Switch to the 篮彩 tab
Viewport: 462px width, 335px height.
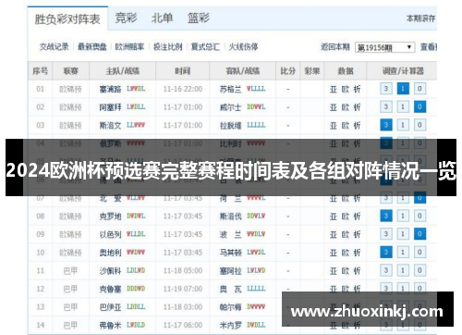point(199,18)
